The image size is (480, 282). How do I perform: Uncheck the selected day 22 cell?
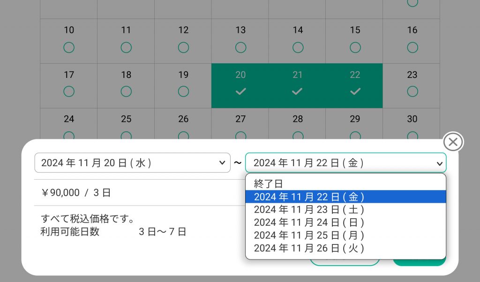tap(355, 91)
